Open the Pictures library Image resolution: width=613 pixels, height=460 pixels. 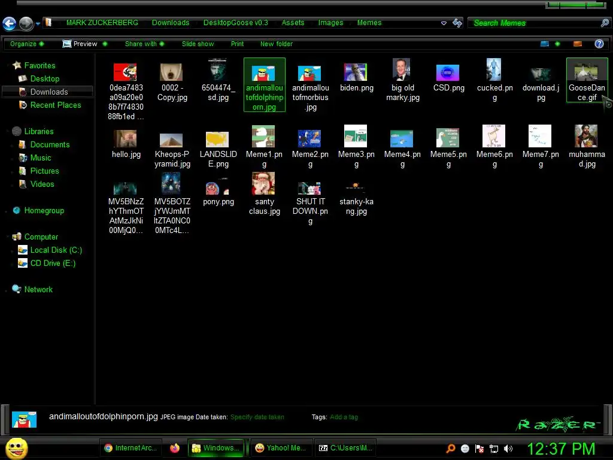[x=44, y=171]
